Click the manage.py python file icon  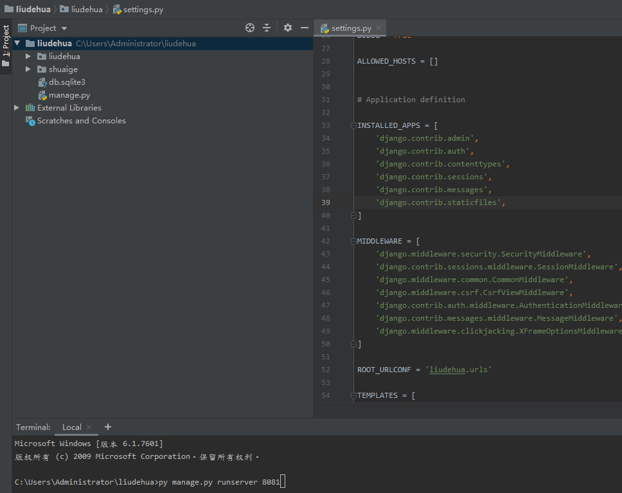point(42,95)
